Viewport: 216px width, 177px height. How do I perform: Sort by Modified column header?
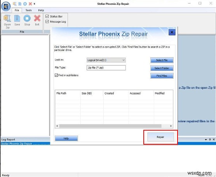click(x=164, y=93)
